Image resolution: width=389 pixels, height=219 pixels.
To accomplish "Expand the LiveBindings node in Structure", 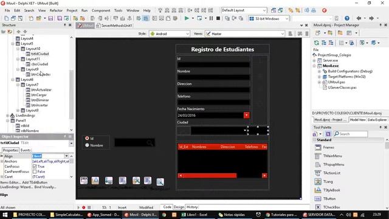I will click(x=7, y=116).
